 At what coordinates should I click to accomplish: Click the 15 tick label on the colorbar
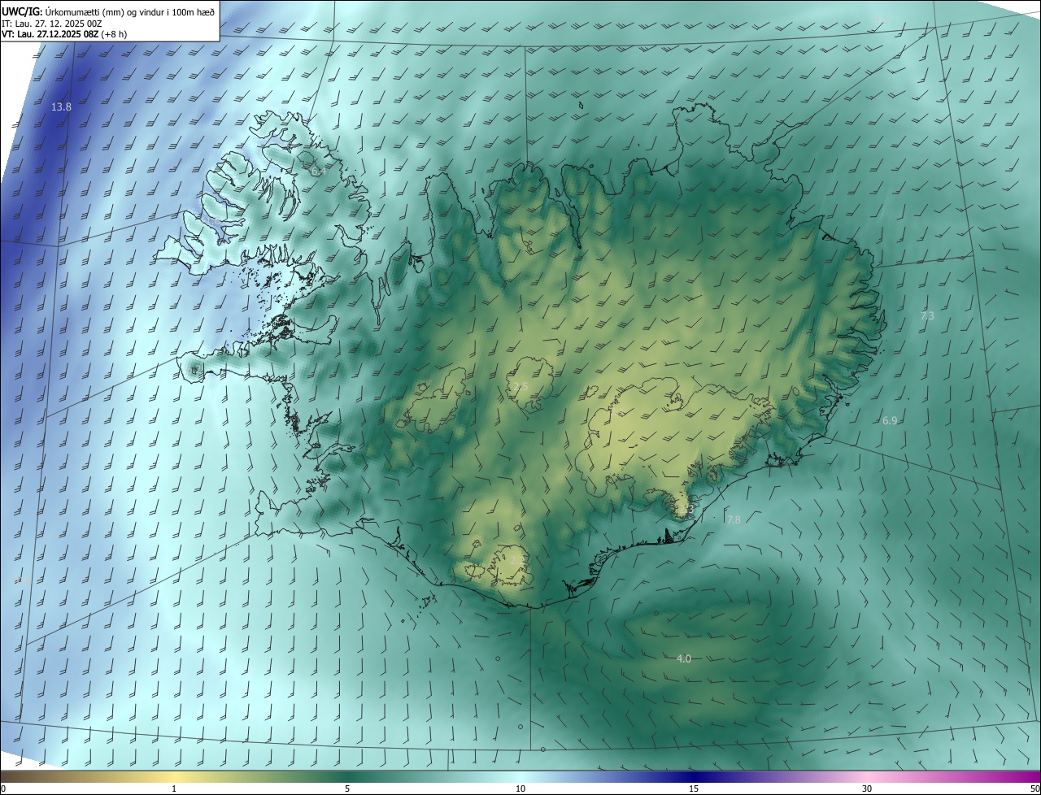pos(694,788)
